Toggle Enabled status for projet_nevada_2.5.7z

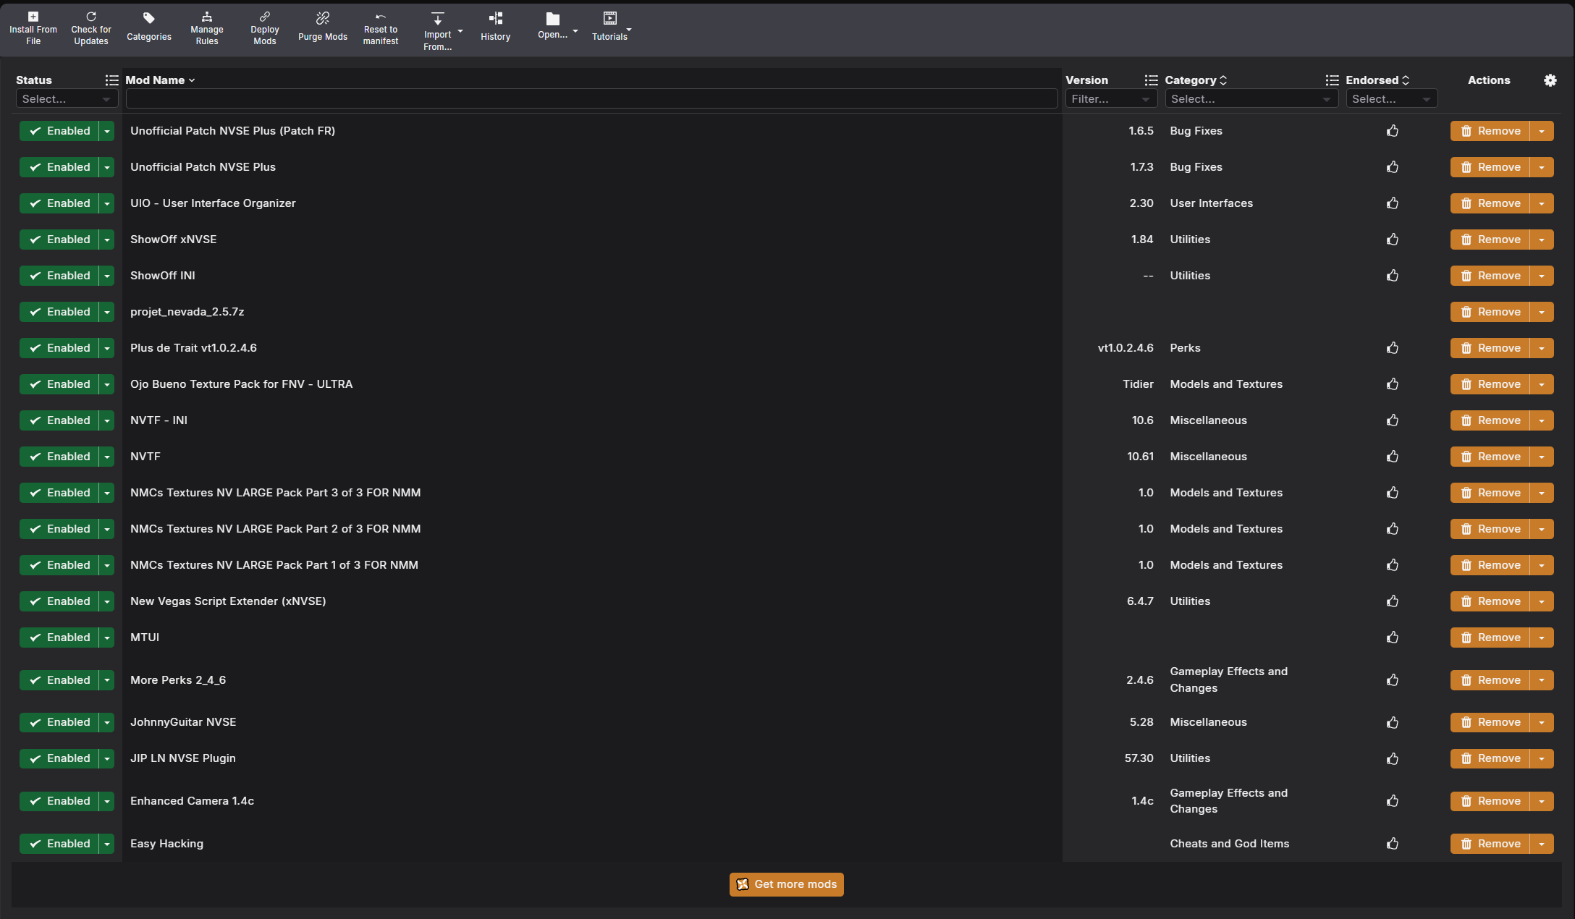point(59,312)
